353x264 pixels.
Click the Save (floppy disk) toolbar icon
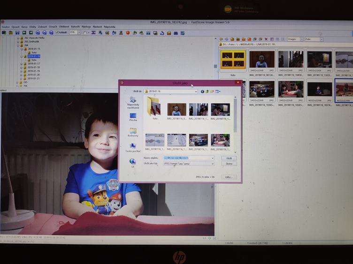click(17, 33)
